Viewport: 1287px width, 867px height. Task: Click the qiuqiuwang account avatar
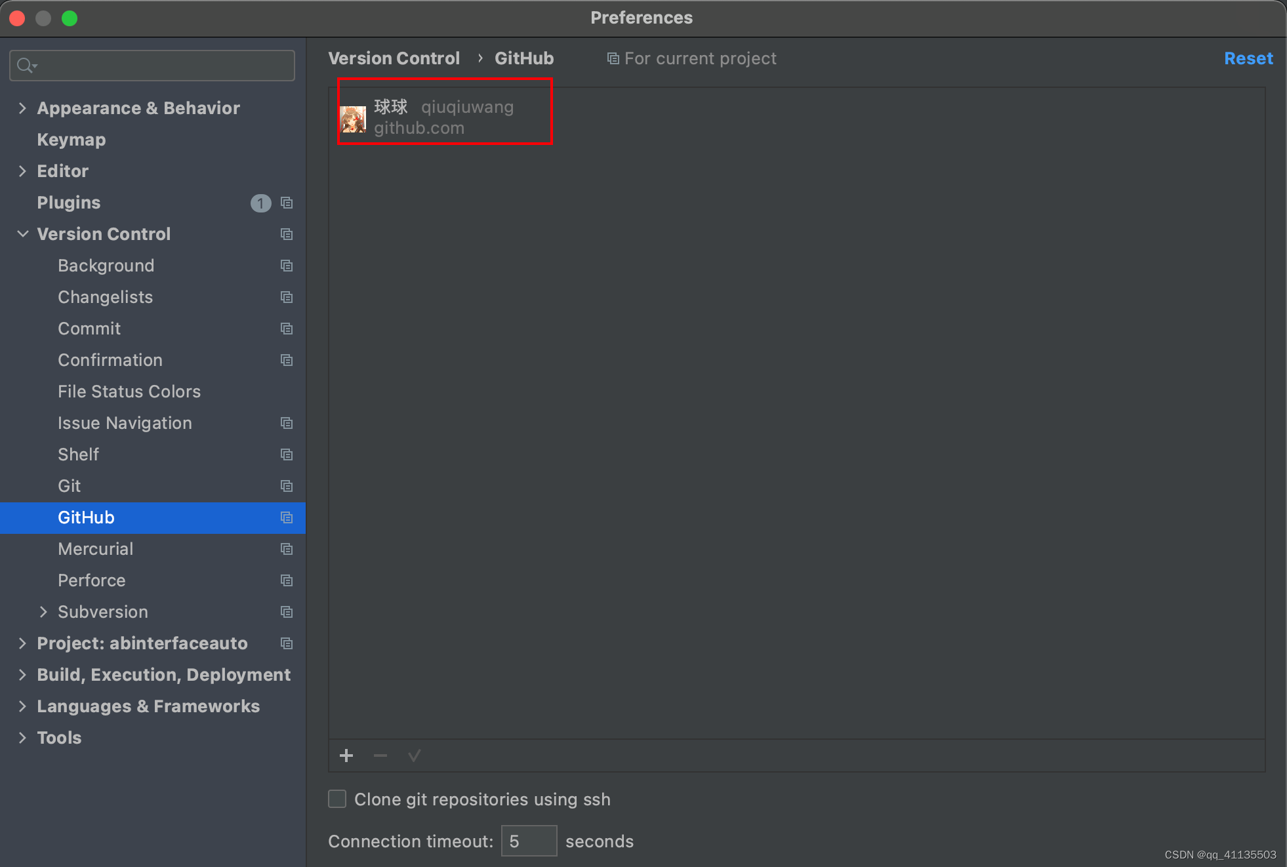[353, 119]
